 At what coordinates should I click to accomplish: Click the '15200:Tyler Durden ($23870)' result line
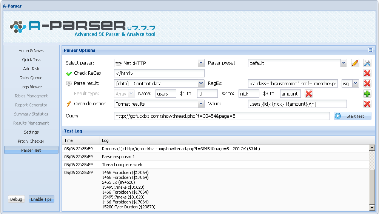129,207
